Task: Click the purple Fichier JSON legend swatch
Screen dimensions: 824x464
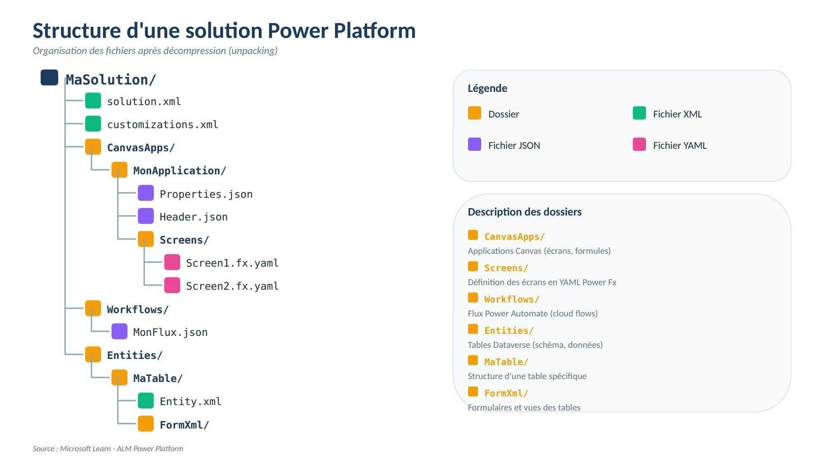Action: 475,145
